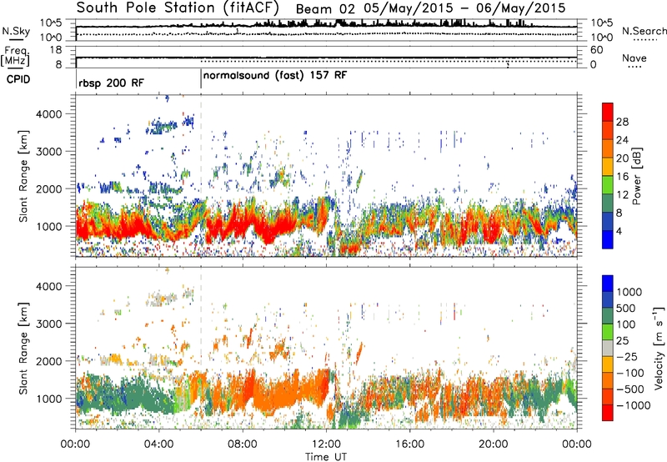Click the 16:00 time axis tick label
This screenshot has height=462, width=667.
coord(409,444)
